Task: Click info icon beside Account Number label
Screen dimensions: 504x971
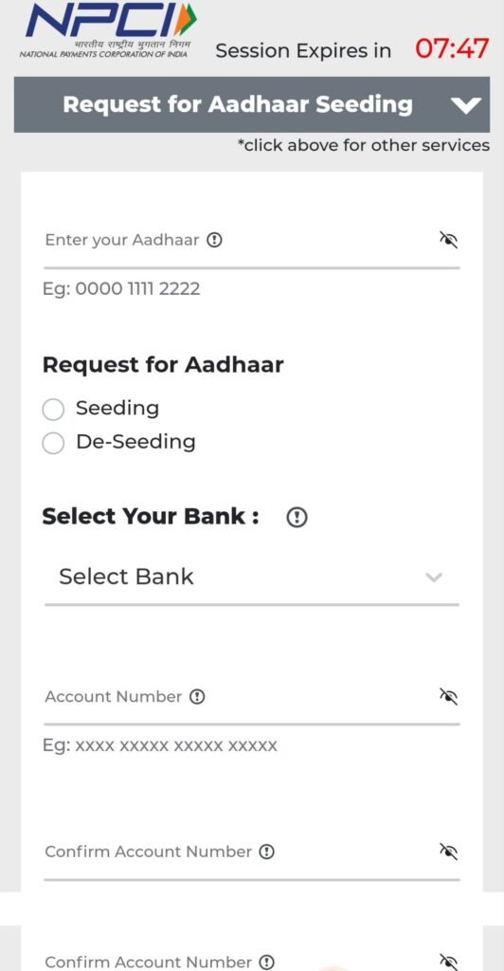Action: point(197,697)
